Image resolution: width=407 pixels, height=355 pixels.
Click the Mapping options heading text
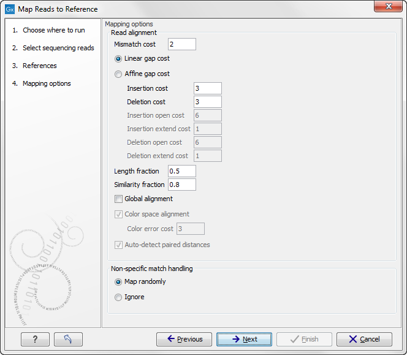click(x=129, y=24)
